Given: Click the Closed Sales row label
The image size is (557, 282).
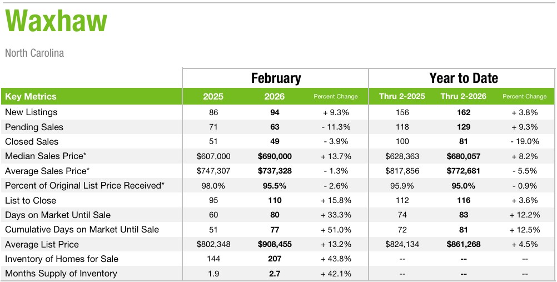Looking at the screenshot, I should [32, 141].
